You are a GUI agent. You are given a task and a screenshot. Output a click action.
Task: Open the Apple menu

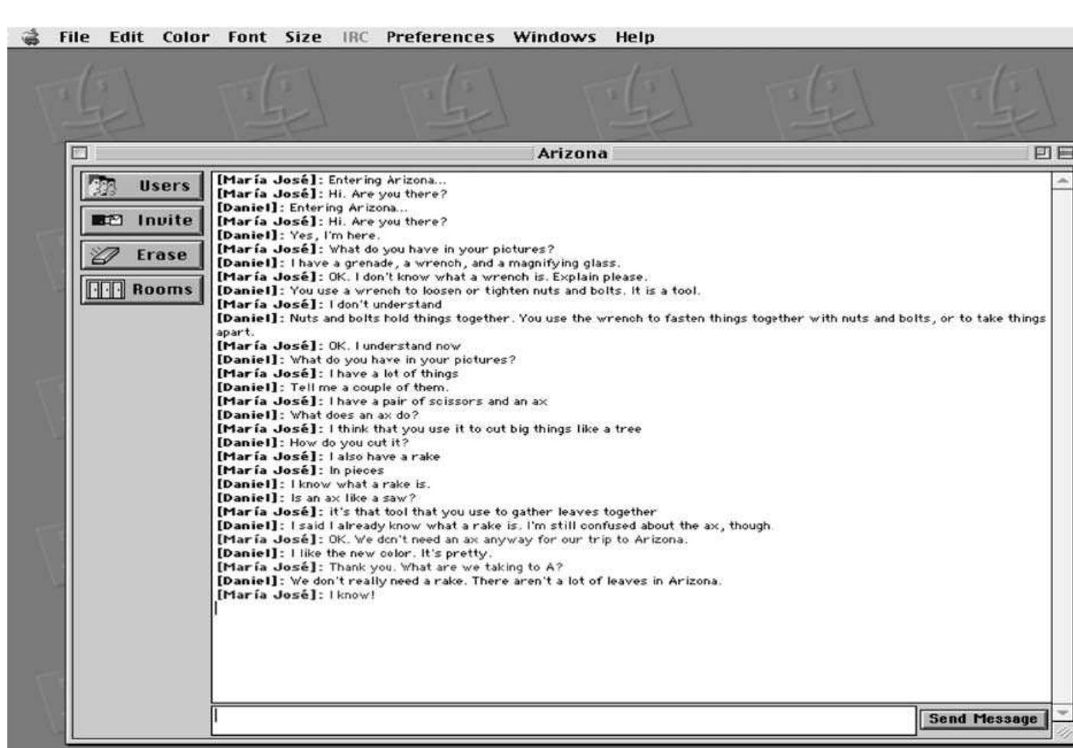pos(31,38)
